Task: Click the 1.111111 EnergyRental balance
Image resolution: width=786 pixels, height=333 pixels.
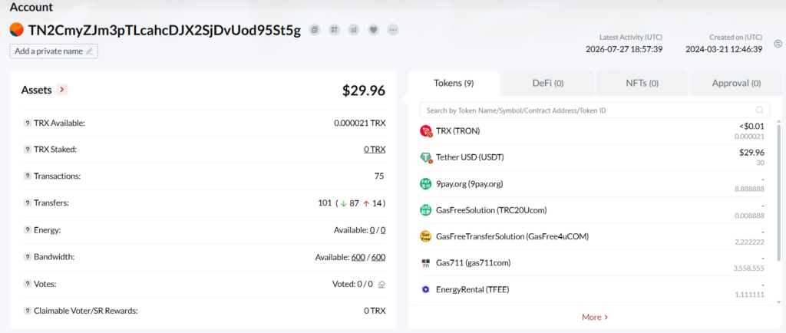Action: point(749,295)
